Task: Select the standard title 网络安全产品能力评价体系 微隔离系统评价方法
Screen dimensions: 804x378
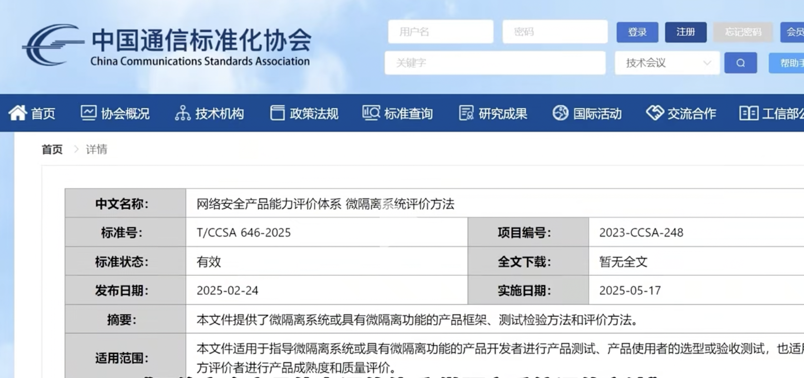Action: [x=325, y=204]
